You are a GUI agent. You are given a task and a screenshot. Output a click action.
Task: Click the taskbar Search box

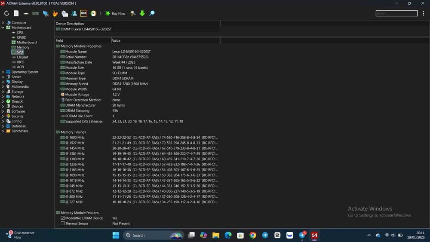[154, 235]
